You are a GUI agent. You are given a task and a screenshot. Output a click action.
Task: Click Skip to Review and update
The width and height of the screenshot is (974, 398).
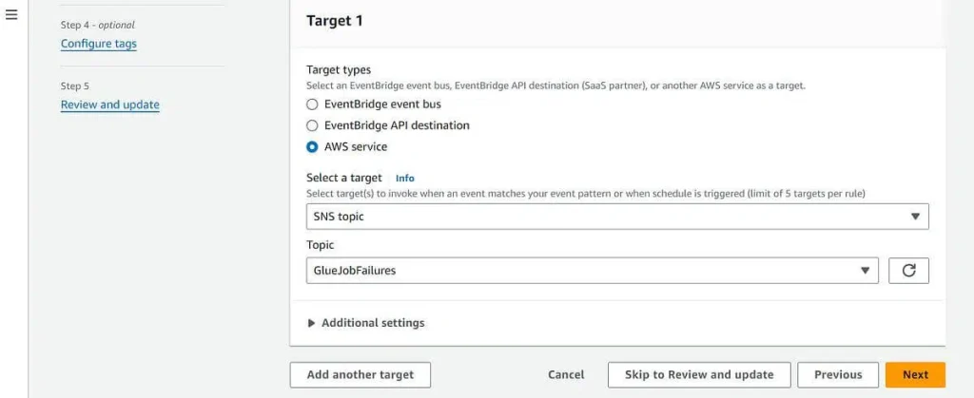pyautogui.click(x=699, y=375)
